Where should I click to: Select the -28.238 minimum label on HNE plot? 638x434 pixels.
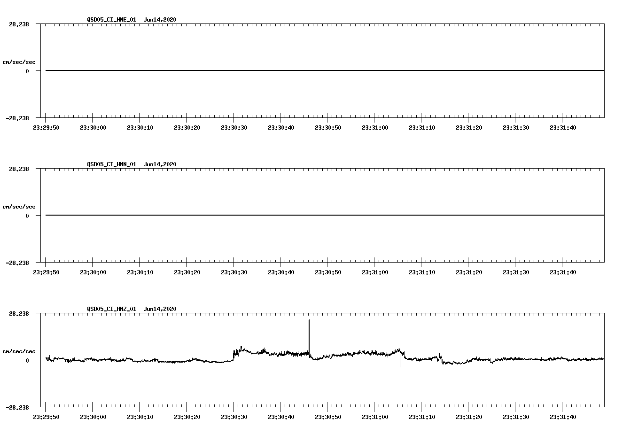pyautogui.click(x=17, y=118)
